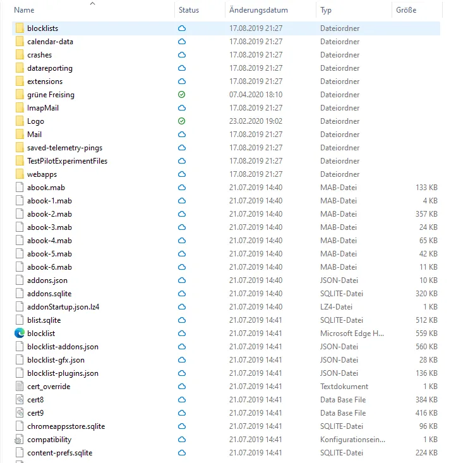
Task: Click the 224 KB size value
Action: tap(426, 452)
